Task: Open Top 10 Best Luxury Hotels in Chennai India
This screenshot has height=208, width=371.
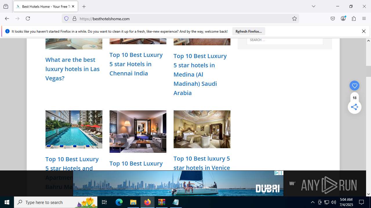Action: [136, 64]
